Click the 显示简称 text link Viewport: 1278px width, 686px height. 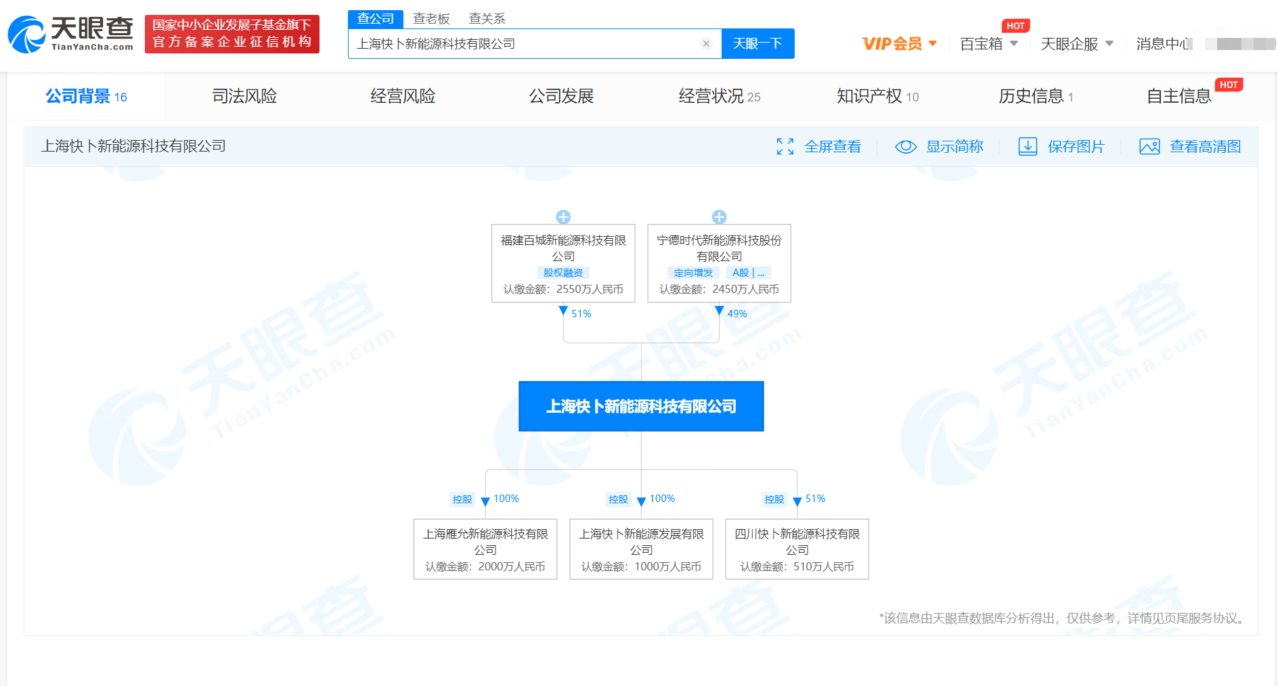(x=954, y=147)
